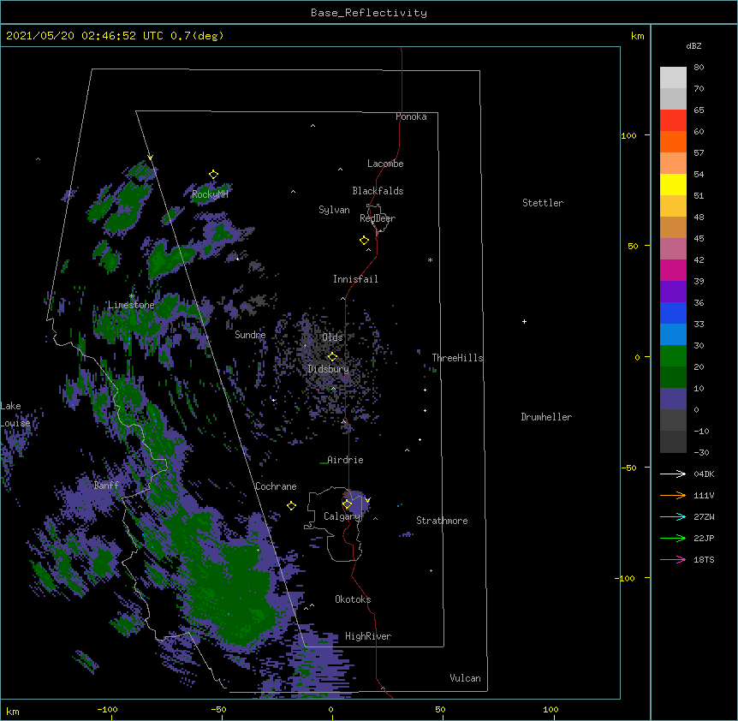Click the RedDeer city label
The height and width of the screenshot is (721, 738).
tap(378, 218)
